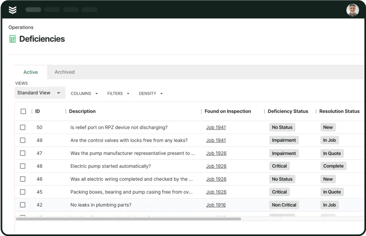This screenshot has height=236, width=366.
Task: Click the Deficiency Status column header
Action: point(288,111)
